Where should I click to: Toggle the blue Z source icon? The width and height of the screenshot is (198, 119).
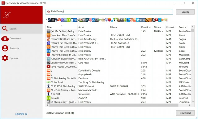point(160,20)
